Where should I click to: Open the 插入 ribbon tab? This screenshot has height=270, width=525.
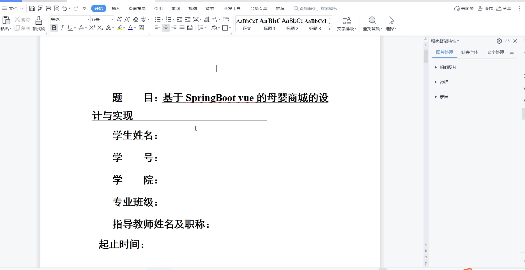[116, 8]
